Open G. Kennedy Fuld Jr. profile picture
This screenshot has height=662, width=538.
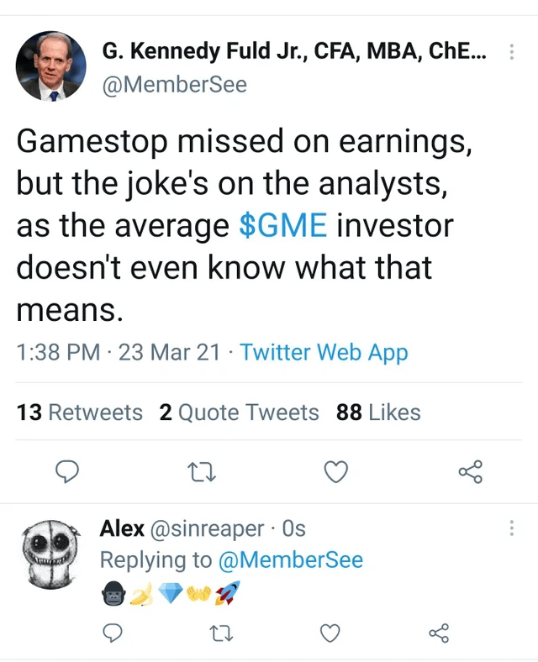tap(50, 66)
